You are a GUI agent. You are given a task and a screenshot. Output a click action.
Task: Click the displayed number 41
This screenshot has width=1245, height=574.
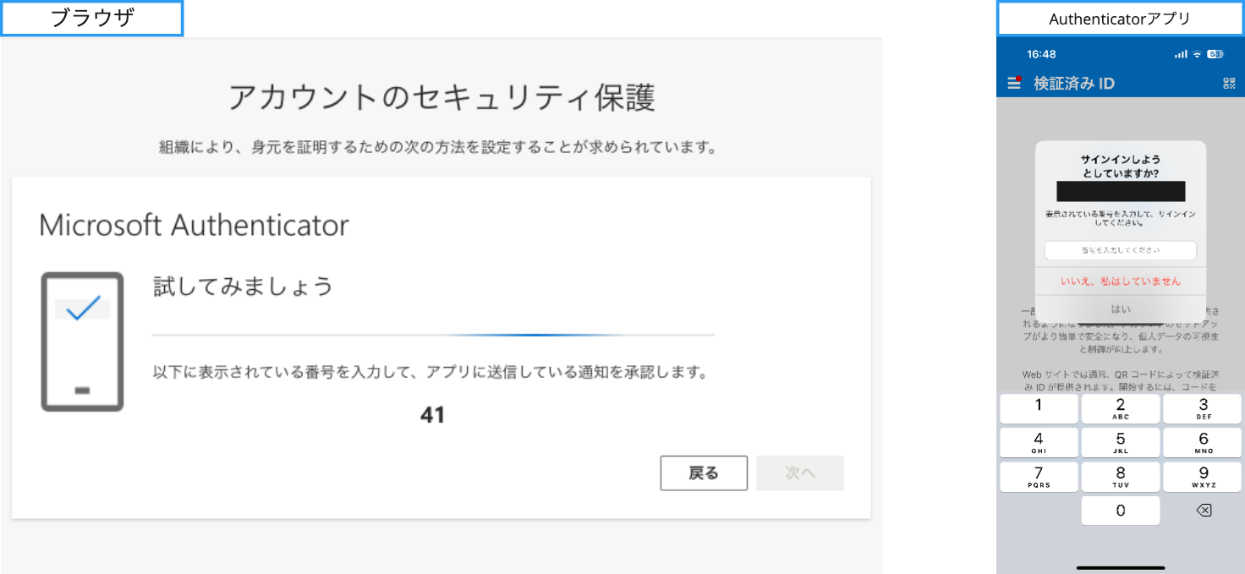[432, 415]
